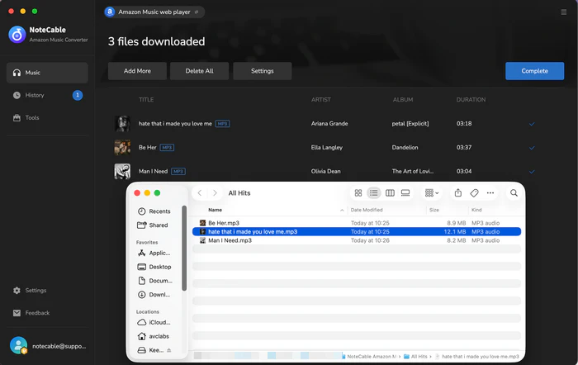
Task: Open the Finder more actions ellipsis menu
Action: 490,193
